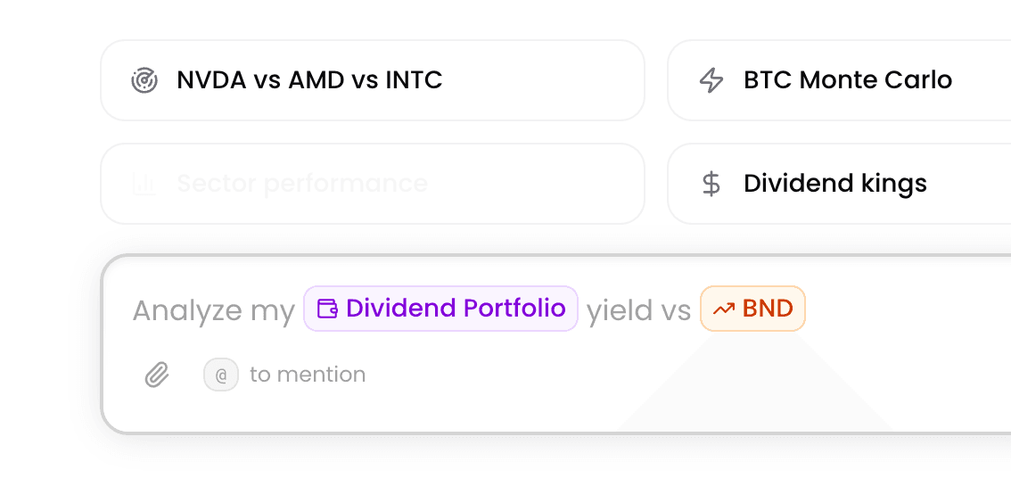Click the "to mention" hint text
Image resolution: width=1011 pixels, height=478 pixels.
click(x=308, y=375)
